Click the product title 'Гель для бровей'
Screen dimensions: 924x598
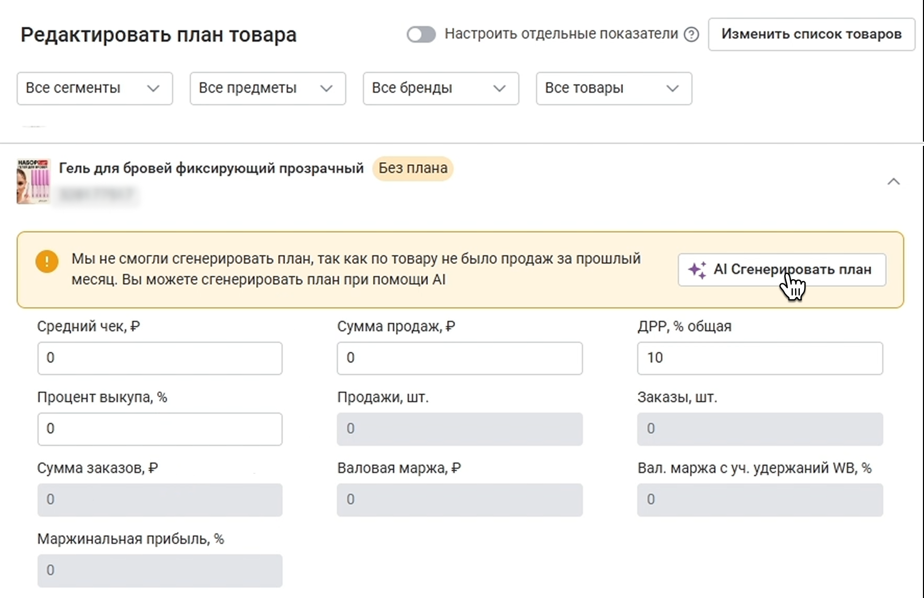point(211,168)
